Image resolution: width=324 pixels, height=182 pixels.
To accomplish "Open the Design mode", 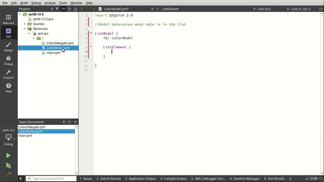I will point(9,47).
